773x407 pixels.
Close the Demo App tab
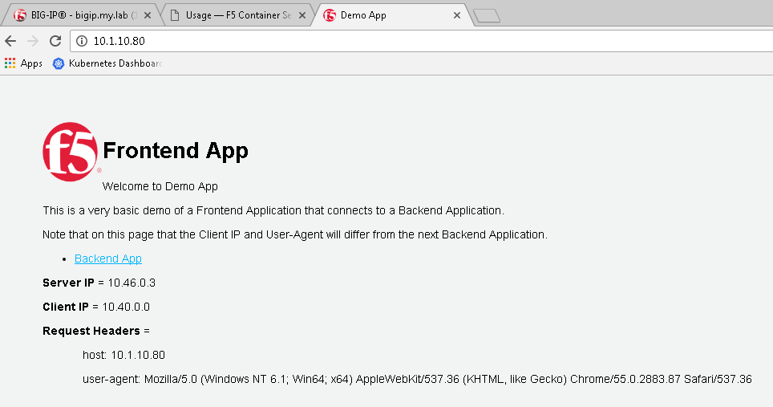(x=457, y=15)
